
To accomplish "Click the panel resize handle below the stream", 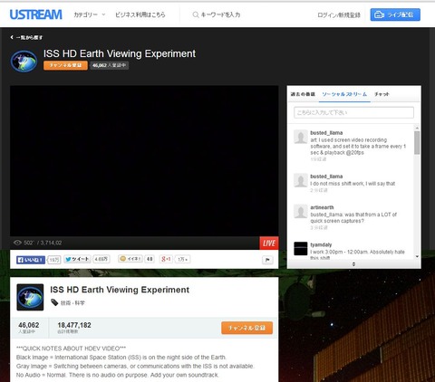I will tap(353, 264).
